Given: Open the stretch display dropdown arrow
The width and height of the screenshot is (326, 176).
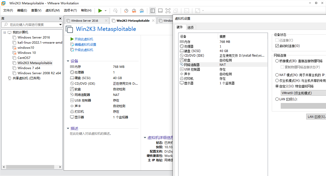Looking at the screenshot, I should coord(203,11).
